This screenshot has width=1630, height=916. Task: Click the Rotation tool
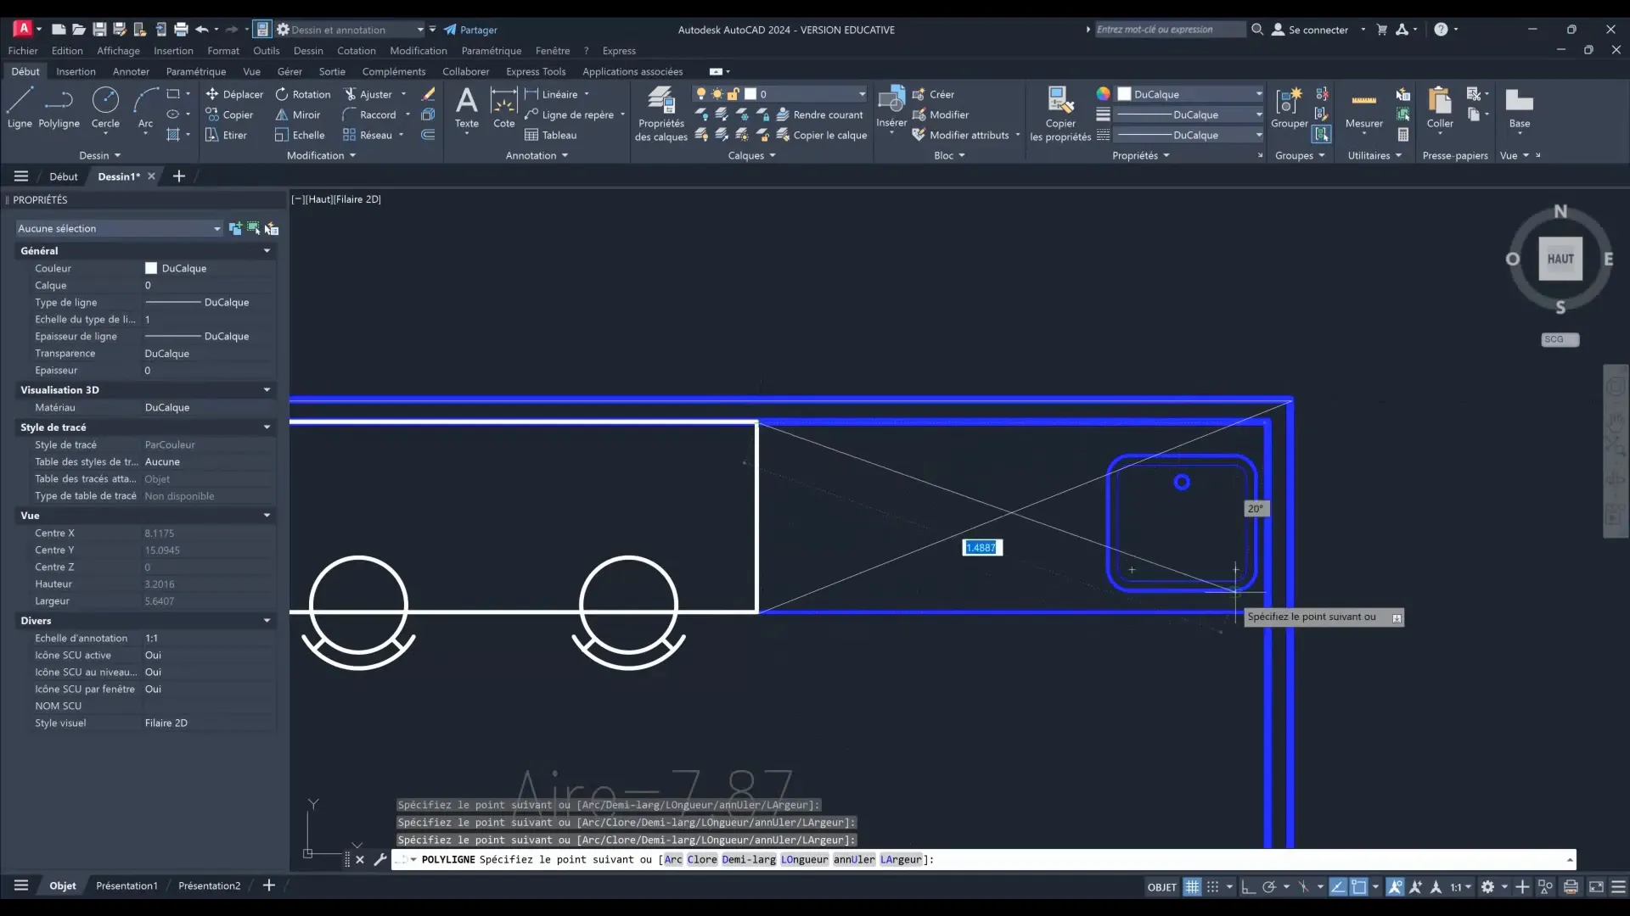click(303, 94)
